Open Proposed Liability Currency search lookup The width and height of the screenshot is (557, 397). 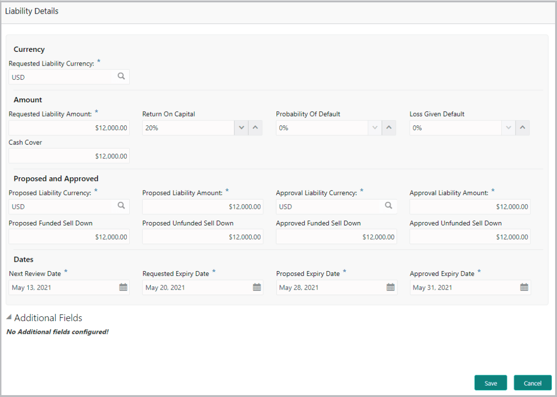click(121, 206)
